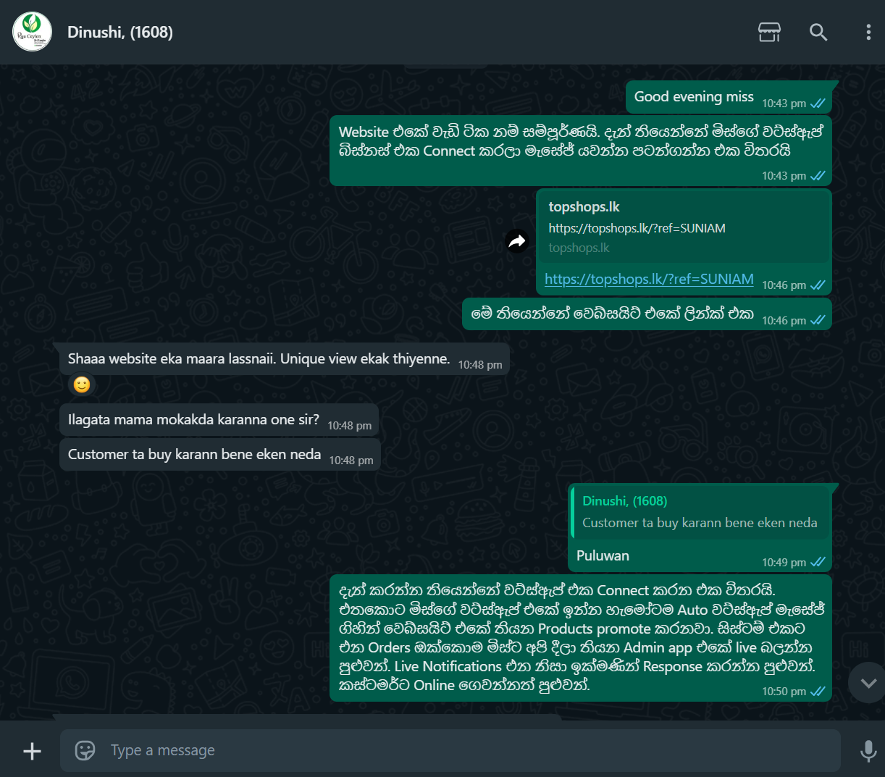
Task: Select the 'Good evening miss' message
Action: click(x=729, y=97)
